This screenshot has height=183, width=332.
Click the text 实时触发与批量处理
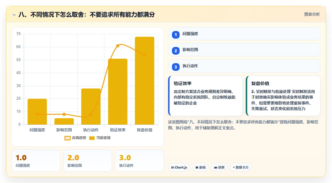pos(273,92)
